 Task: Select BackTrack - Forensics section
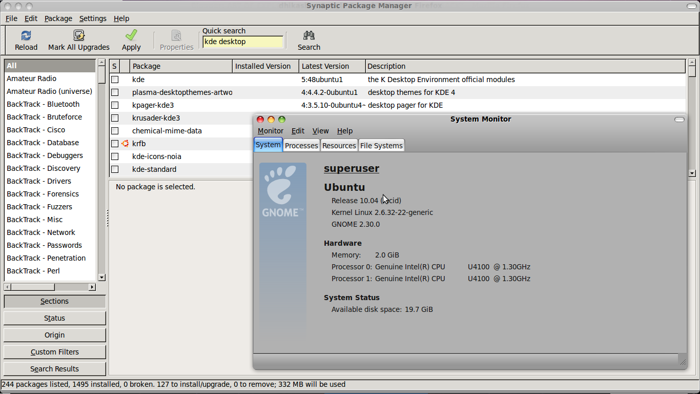50,194
